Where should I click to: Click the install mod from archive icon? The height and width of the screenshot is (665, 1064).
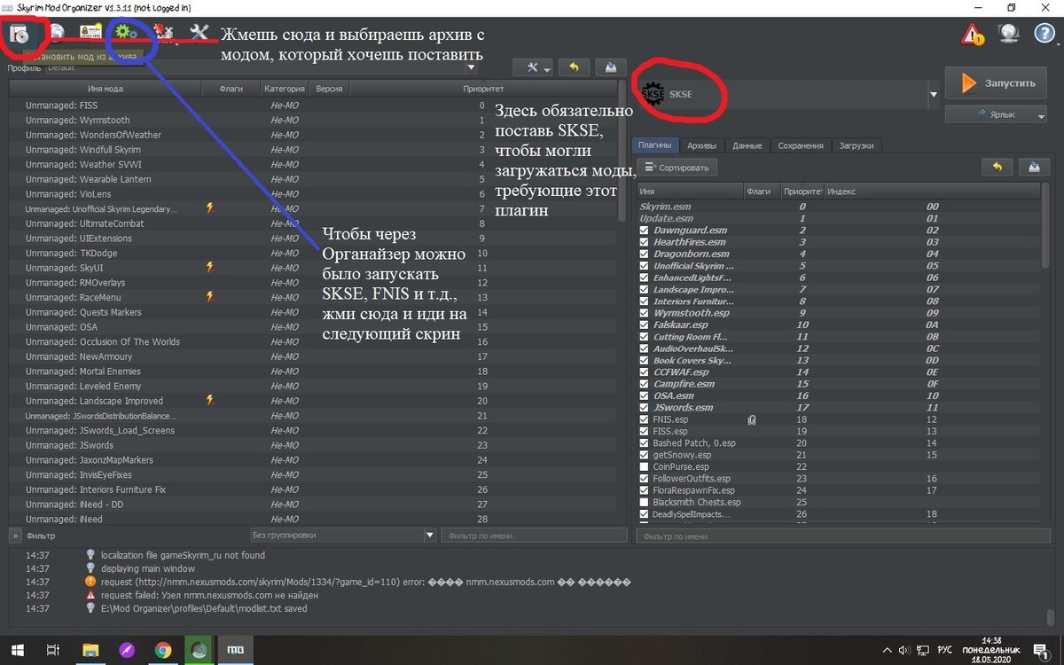pyautogui.click(x=20, y=35)
